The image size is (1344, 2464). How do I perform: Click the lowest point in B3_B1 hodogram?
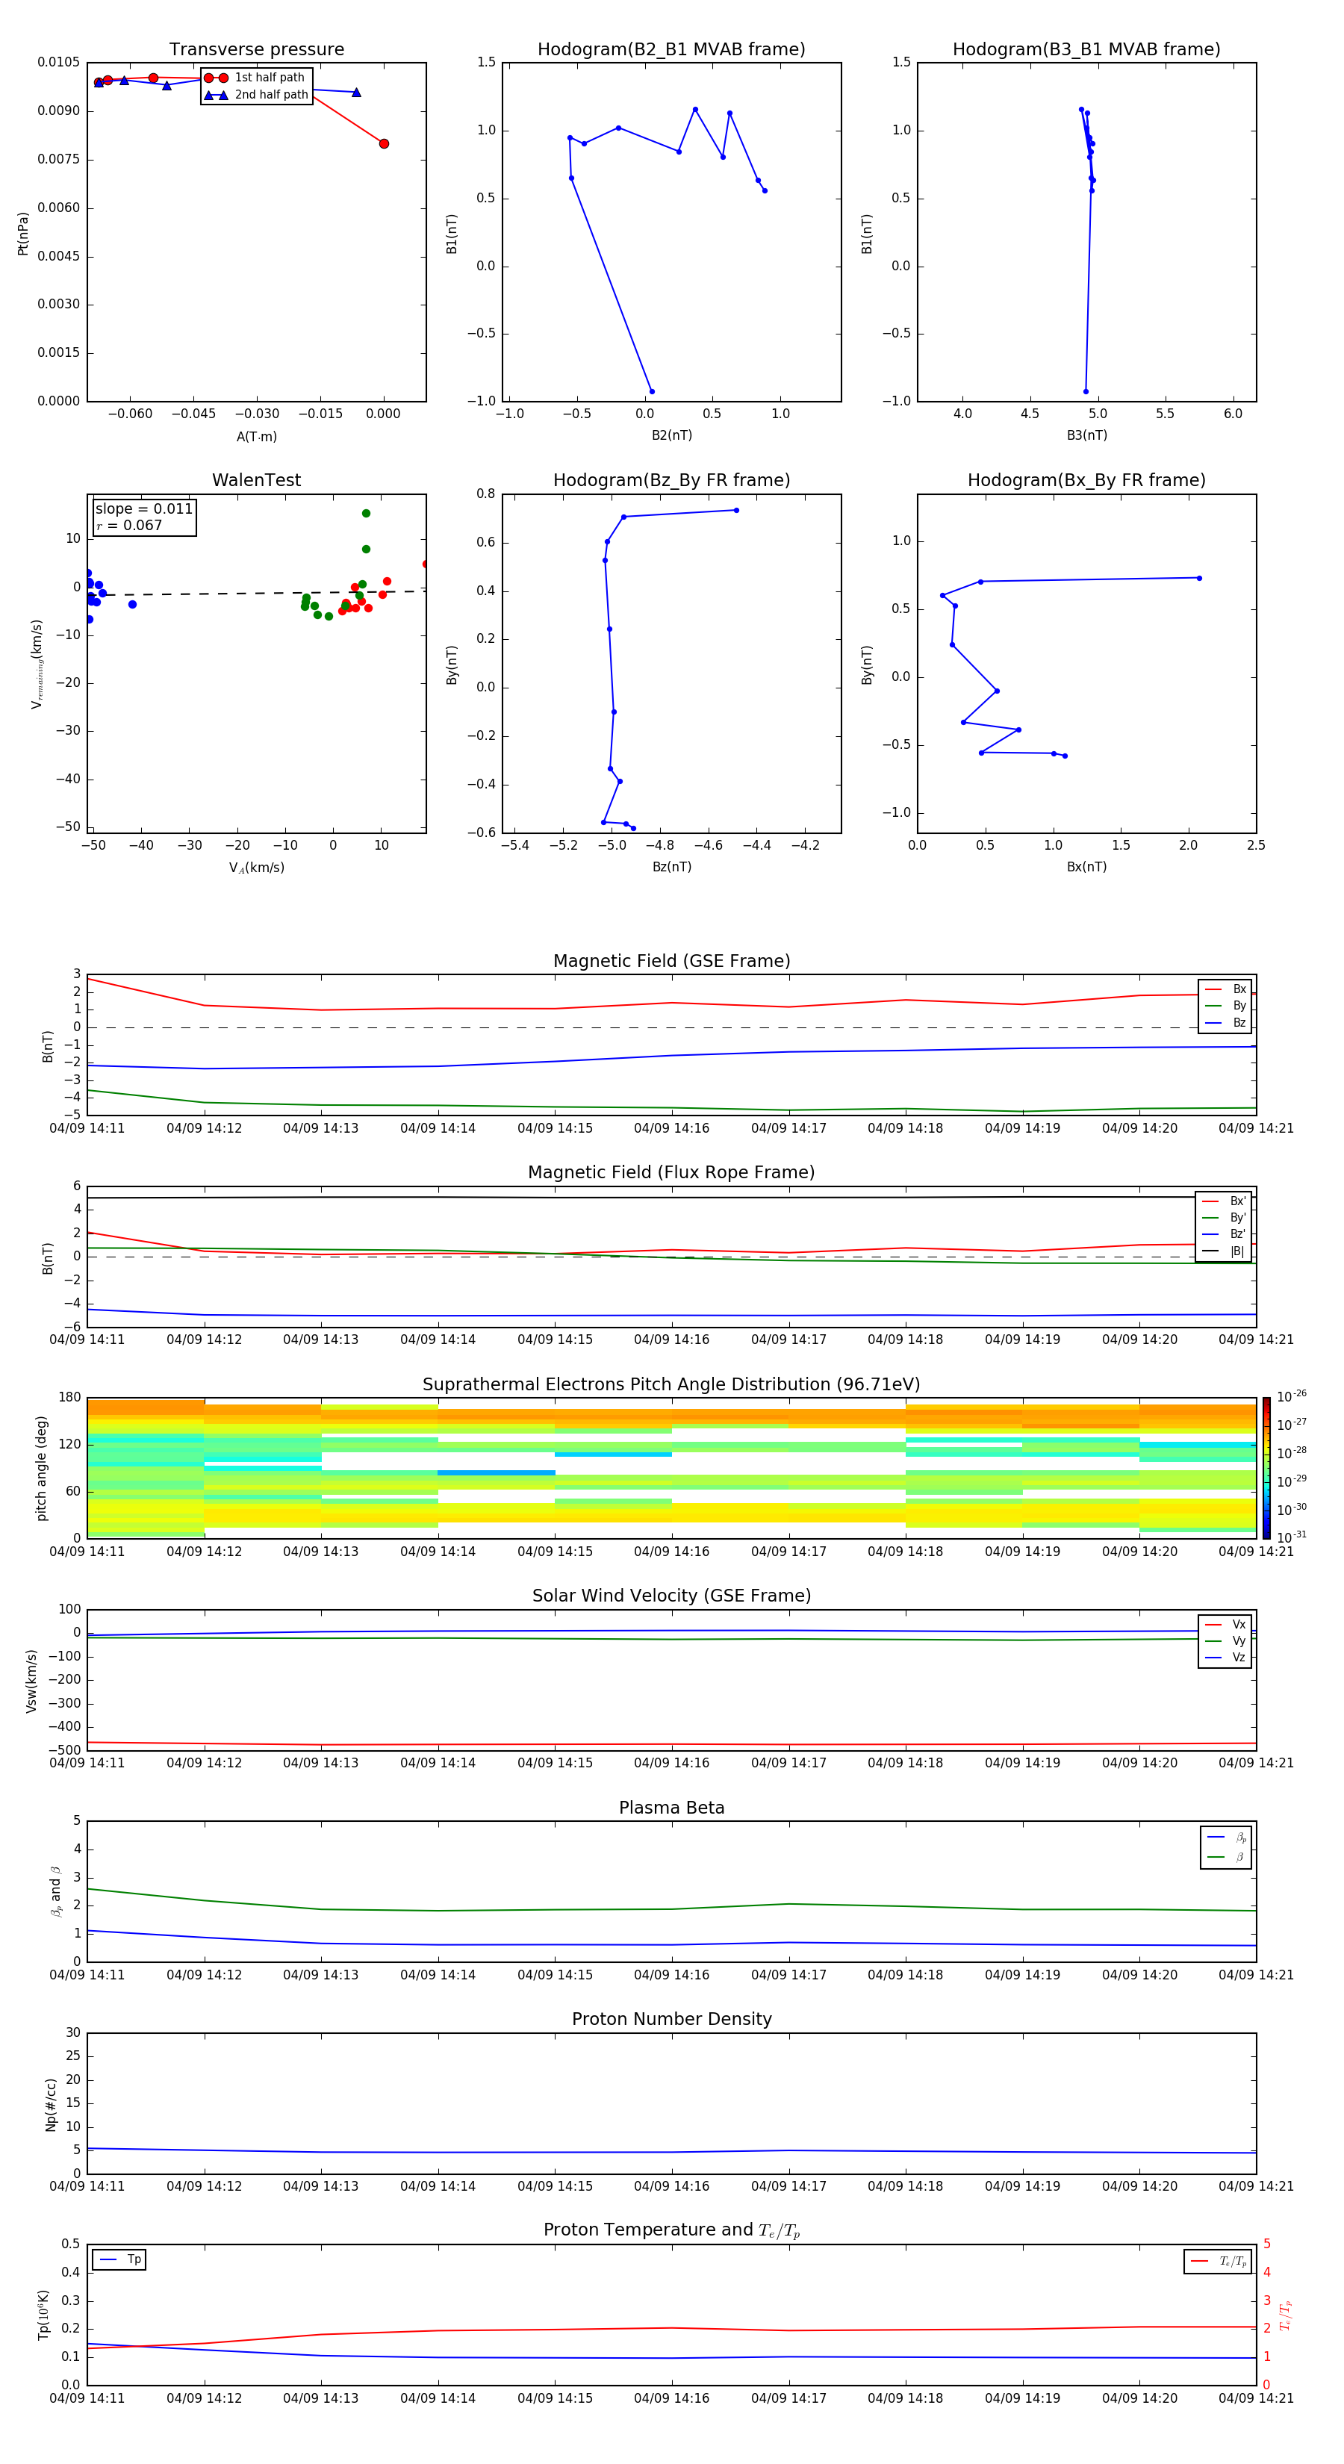click(x=1086, y=391)
